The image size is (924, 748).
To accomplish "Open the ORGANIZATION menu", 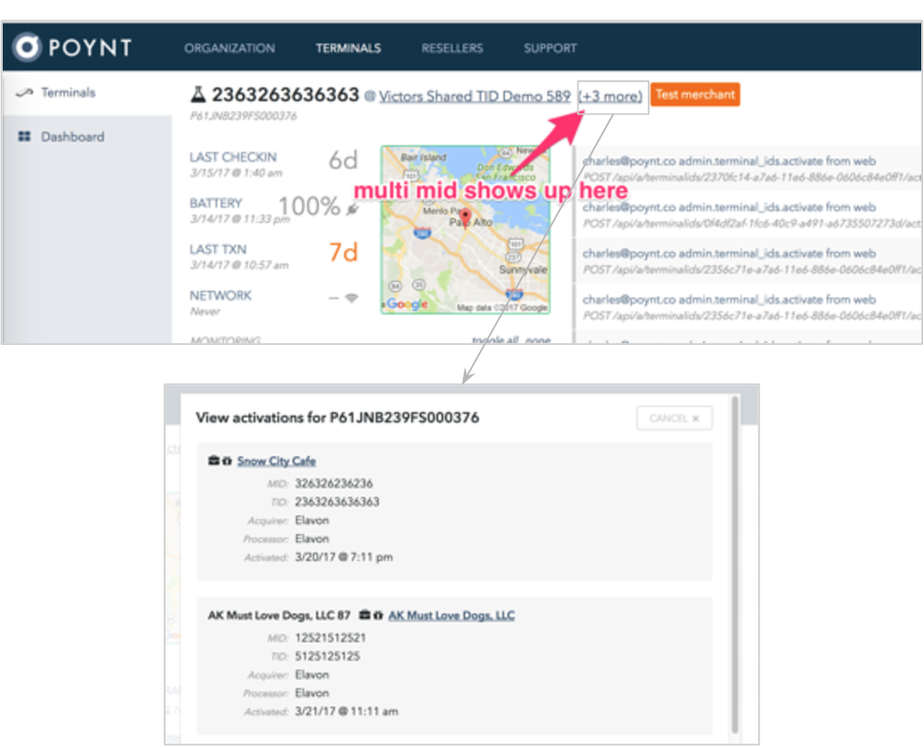I will pos(229,48).
